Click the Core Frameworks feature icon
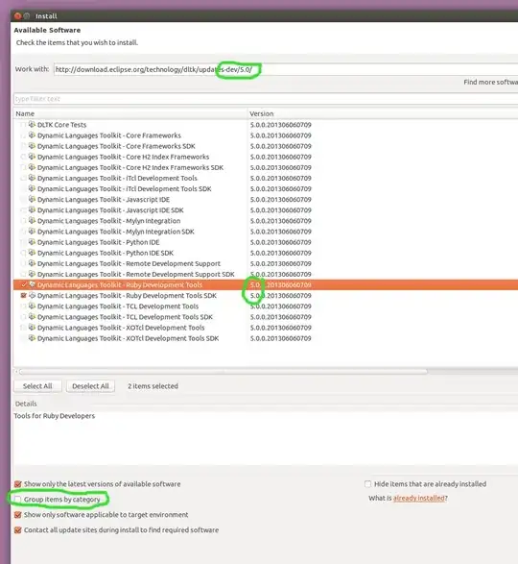 tap(32, 135)
